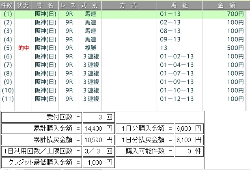Image resolution: width=250 pixels, height=170 pixels.
Task: Click the 金額 column header
Action: coord(226,5)
